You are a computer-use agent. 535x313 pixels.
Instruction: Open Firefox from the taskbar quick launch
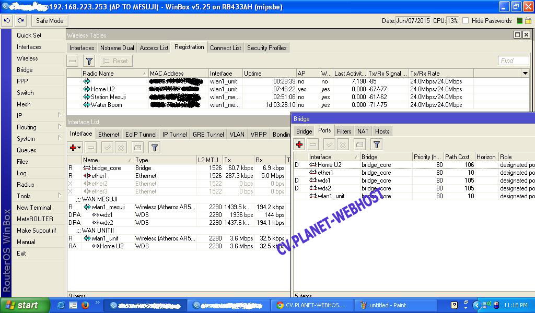tap(85, 305)
